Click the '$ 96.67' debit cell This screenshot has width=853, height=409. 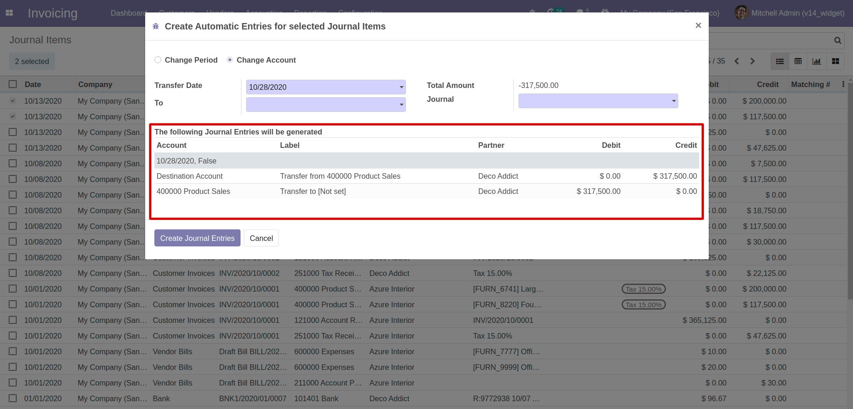click(x=714, y=398)
